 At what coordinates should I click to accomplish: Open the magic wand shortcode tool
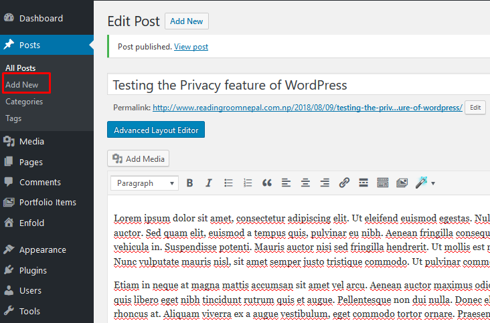click(x=421, y=183)
